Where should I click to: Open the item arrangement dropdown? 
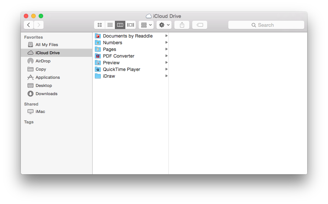(146, 25)
